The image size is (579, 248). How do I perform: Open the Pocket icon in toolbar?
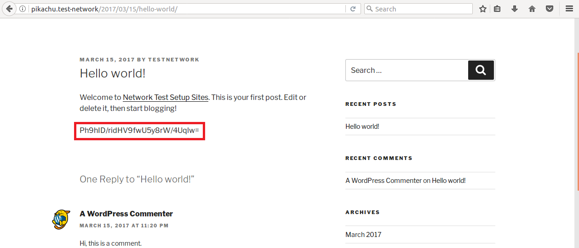[550, 9]
